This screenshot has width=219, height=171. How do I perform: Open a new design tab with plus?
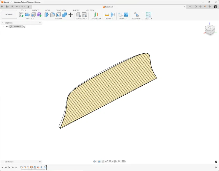(190, 7)
